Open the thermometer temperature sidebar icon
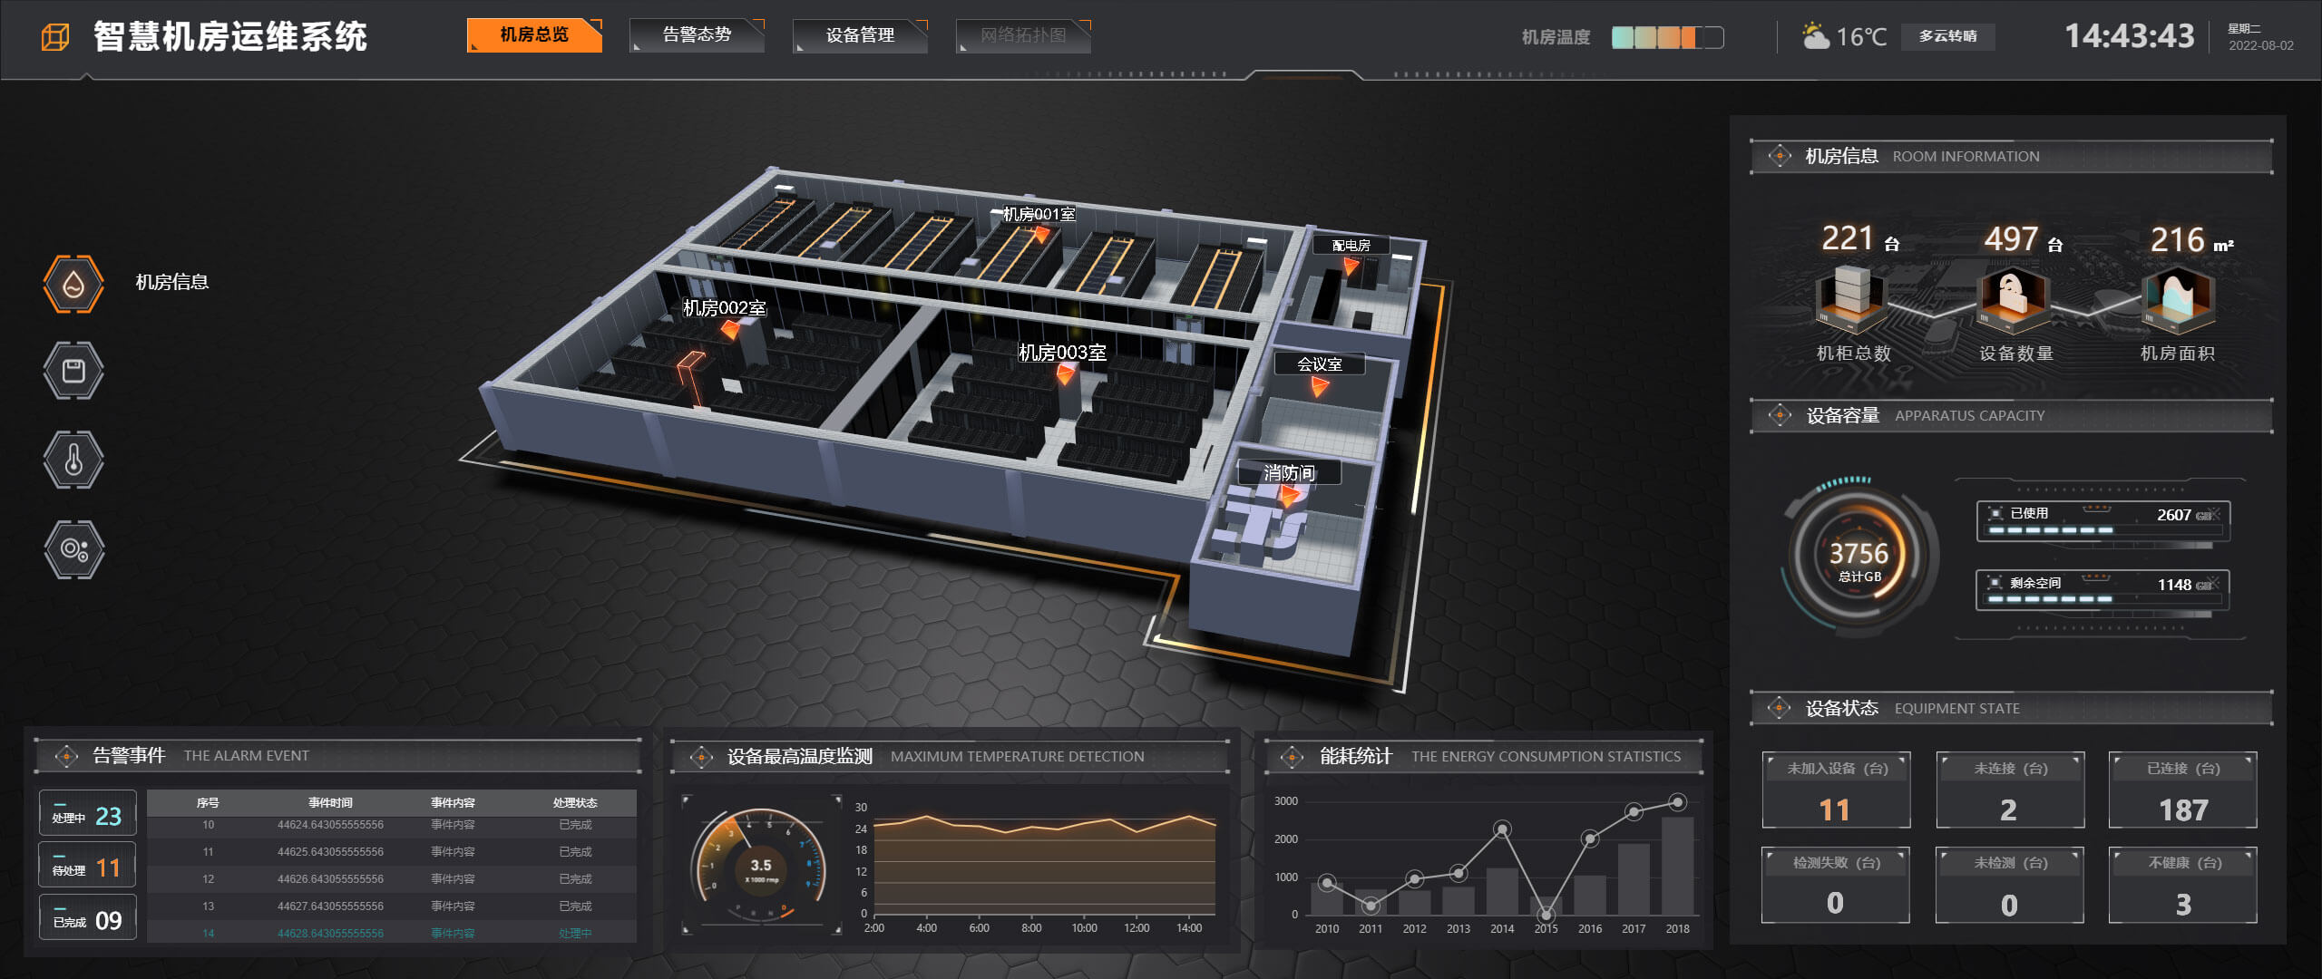Image resolution: width=2322 pixels, height=979 pixels. [x=73, y=460]
